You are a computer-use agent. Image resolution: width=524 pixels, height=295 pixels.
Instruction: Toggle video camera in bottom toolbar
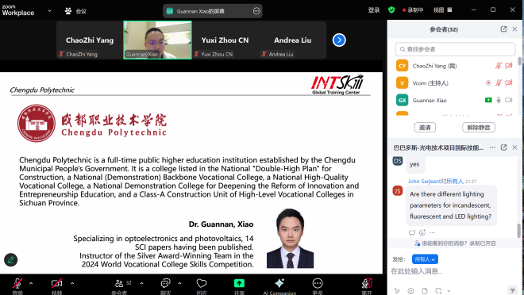(56, 284)
